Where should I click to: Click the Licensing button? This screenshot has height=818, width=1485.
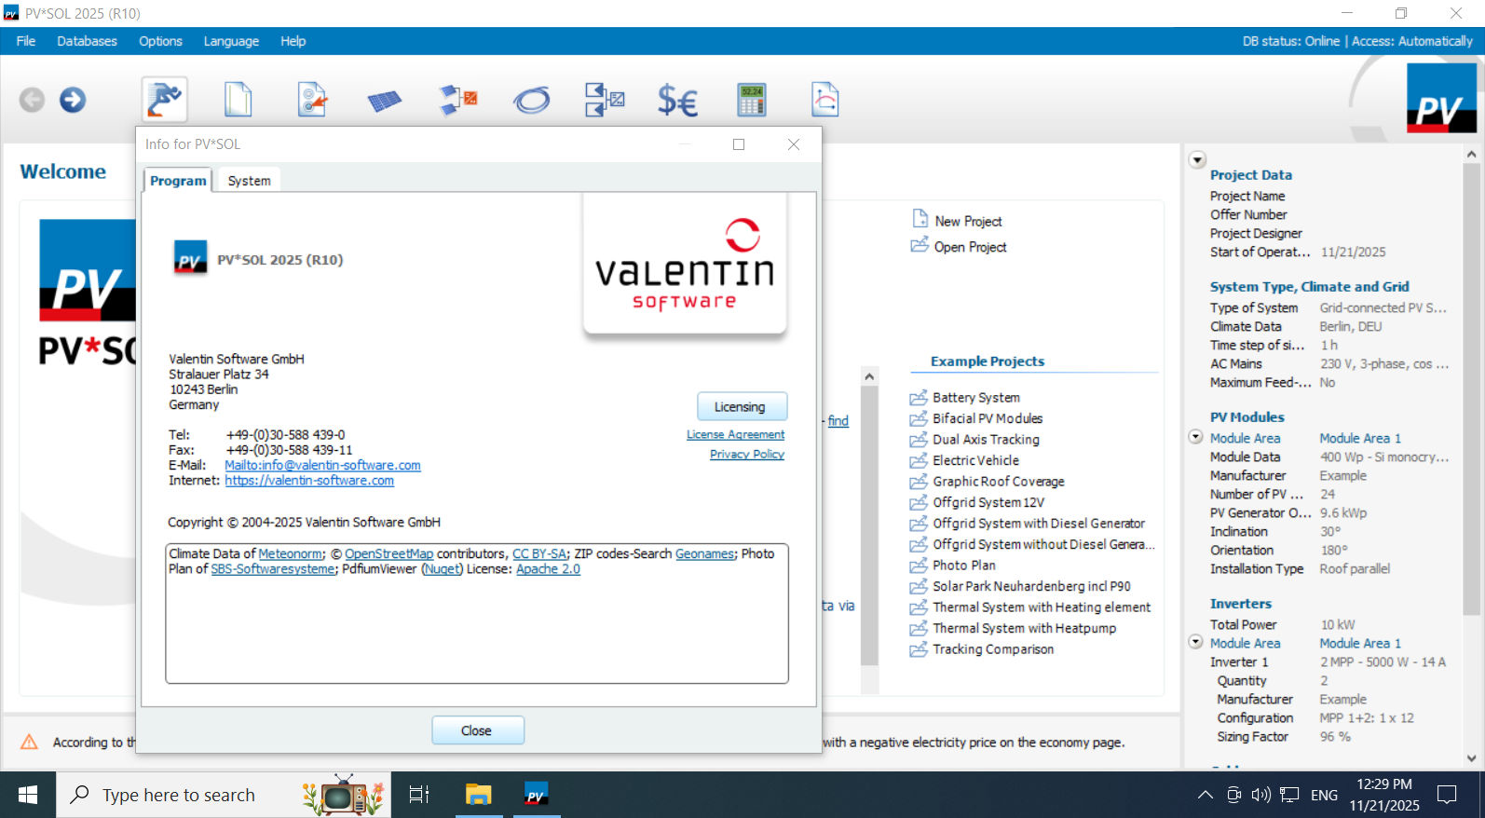coord(742,407)
